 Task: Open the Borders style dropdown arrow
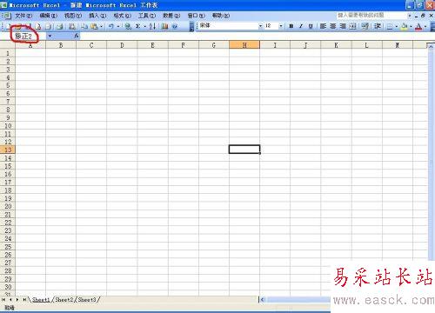tap(396, 26)
